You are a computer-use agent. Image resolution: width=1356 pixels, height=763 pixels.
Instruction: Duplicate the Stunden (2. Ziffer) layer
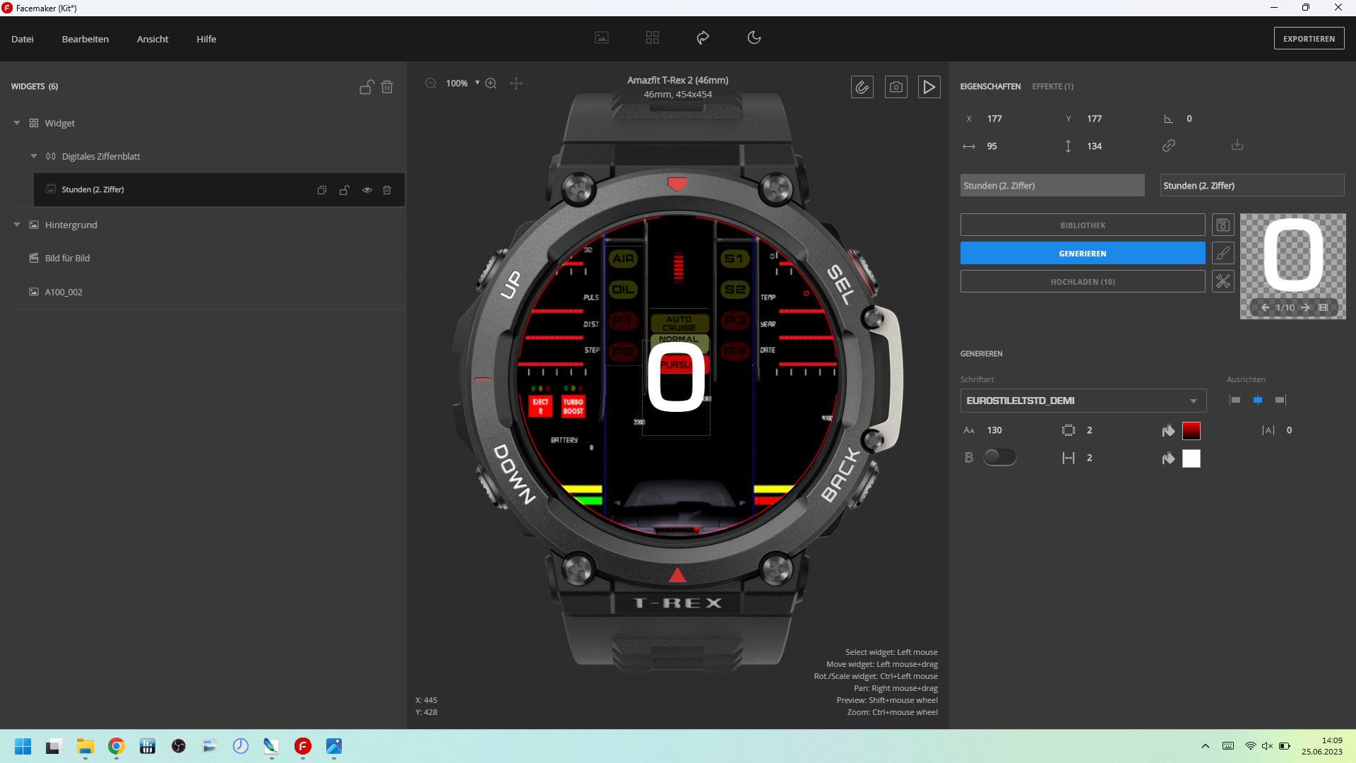(322, 190)
